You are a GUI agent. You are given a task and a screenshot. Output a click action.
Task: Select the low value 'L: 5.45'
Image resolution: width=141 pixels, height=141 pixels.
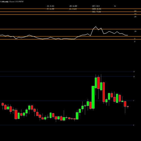pos(73,9)
